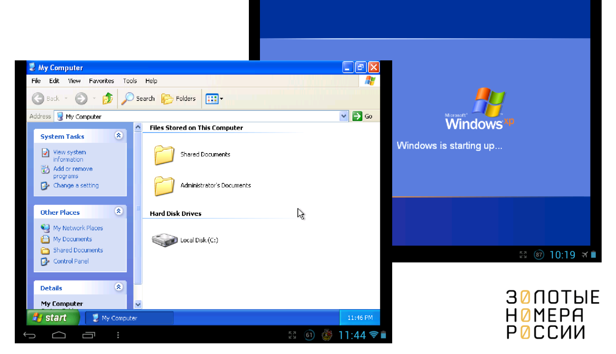Screen dimensions: 616x354
Task: Click the My Documents sidebar icon
Action: click(45, 239)
